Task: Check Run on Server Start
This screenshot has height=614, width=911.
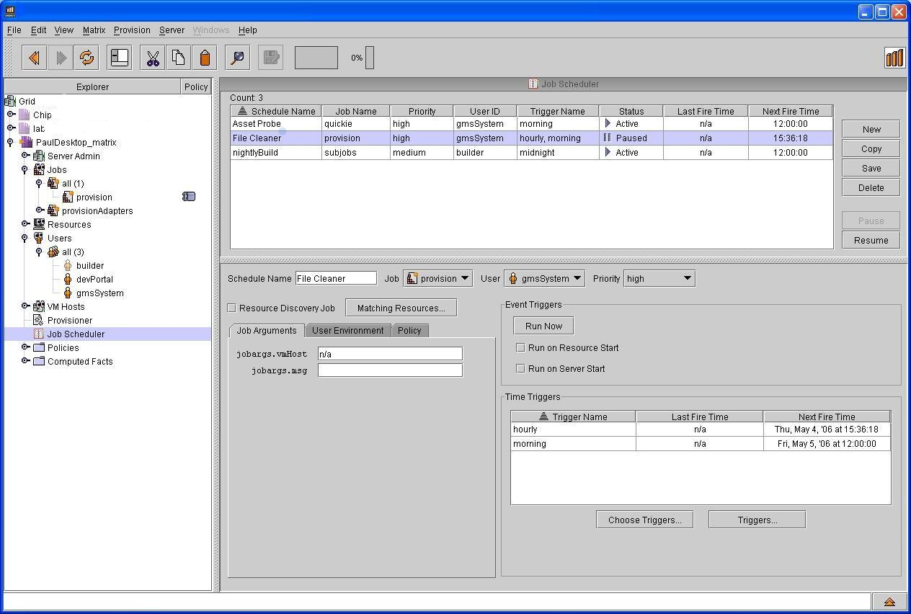Action: tap(520, 368)
